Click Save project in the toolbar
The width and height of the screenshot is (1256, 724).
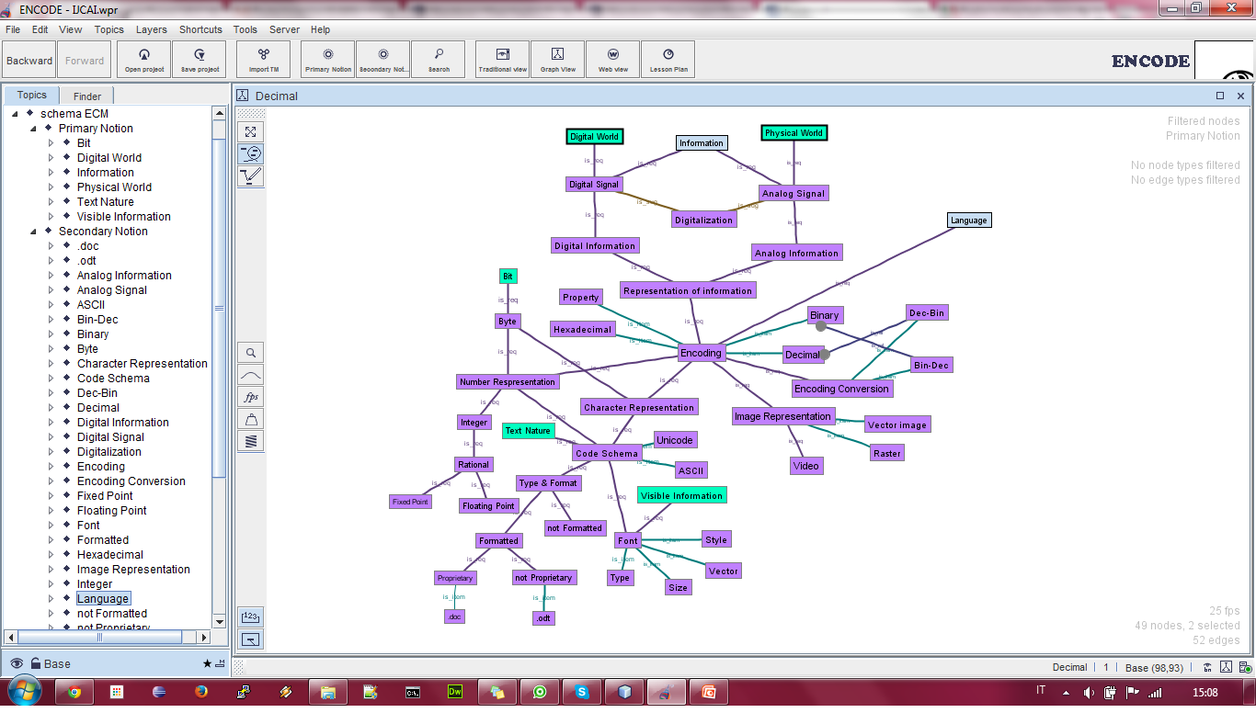[x=199, y=59]
